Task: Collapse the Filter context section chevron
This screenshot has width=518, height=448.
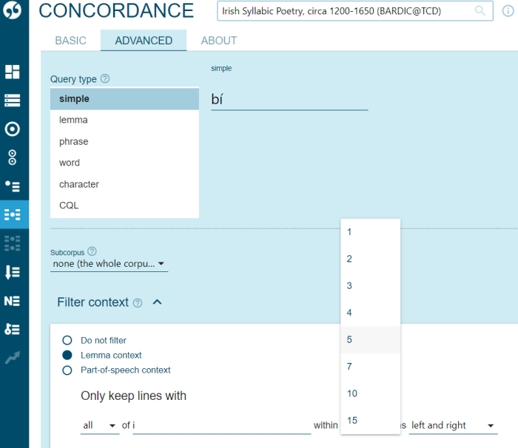Action: (x=157, y=302)
